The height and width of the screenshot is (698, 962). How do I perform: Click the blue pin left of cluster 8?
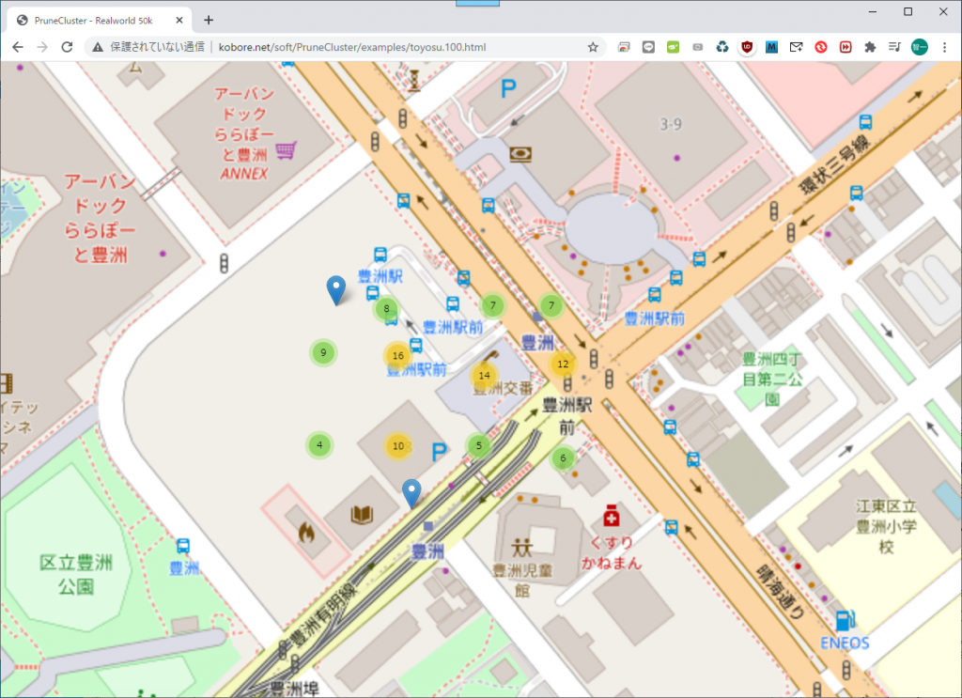pos(335,290)
